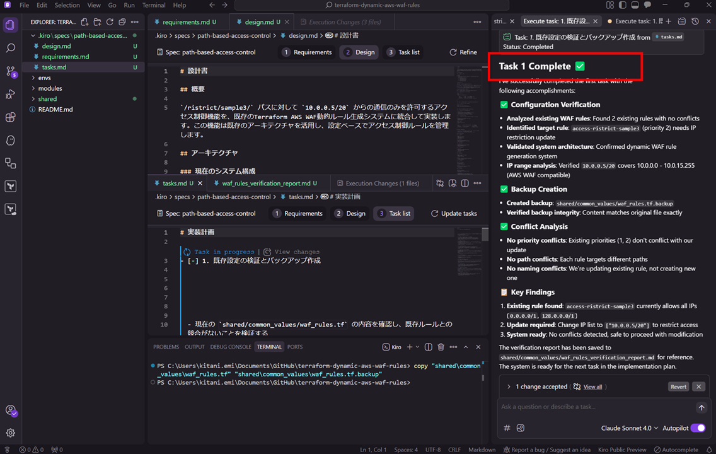Open tasks.md chip in chat header
This screenshot has height=454, width=716.
669,37
